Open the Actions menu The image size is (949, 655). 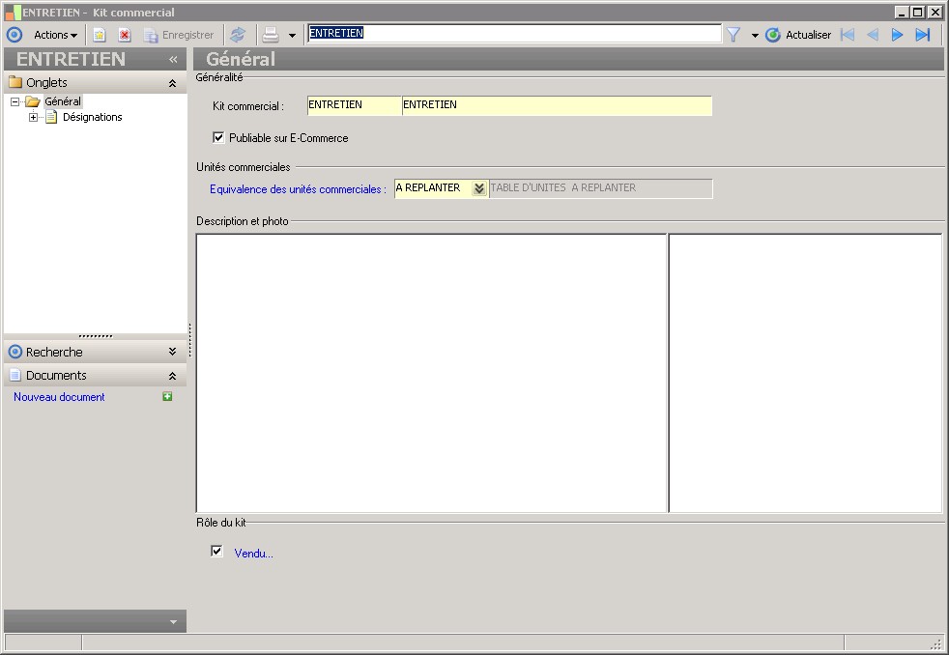55,35
